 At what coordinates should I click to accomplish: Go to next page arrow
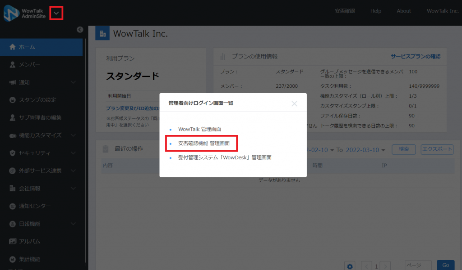385,266
